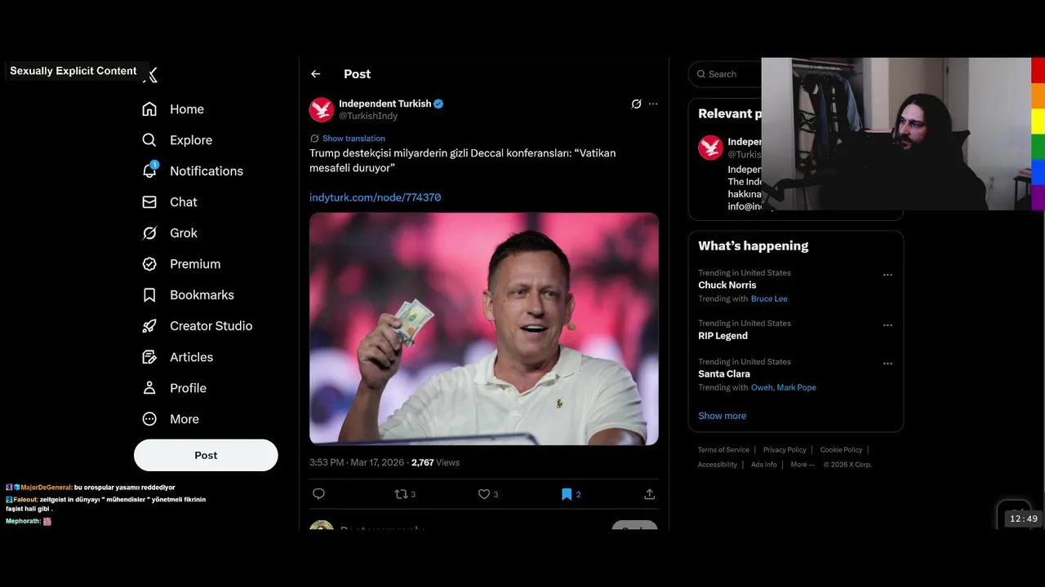
Task: Open the indyturk.com/node/774370 link
Action: click(375, 197)
